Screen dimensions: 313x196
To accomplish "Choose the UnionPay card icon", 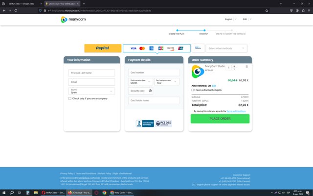I will point(180,49).
